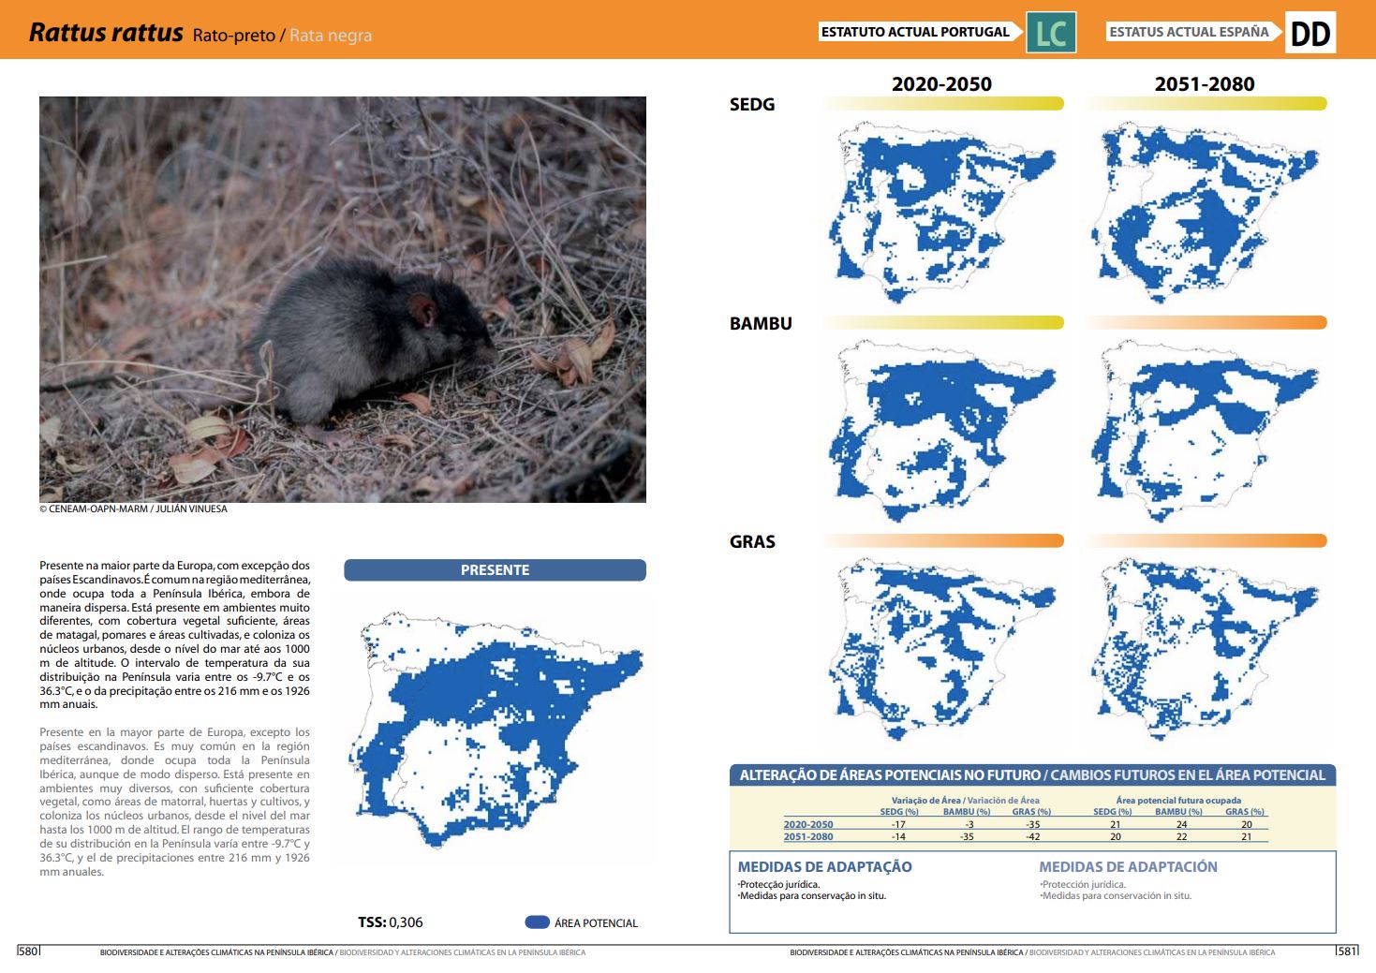
Task: Click the Rattus rattus species title
Action: pyautogui.click(x=106, y=33)
